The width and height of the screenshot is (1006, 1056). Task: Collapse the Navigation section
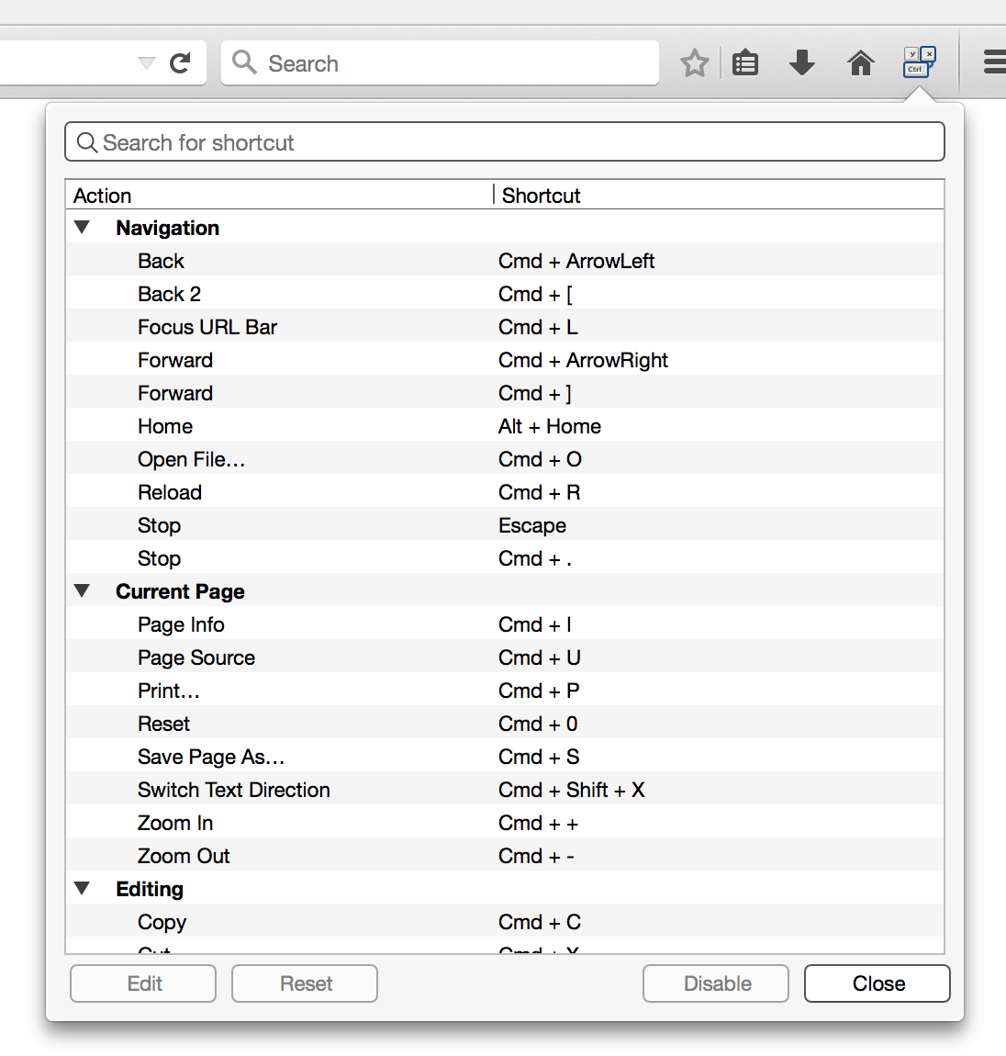coord(83,227)
